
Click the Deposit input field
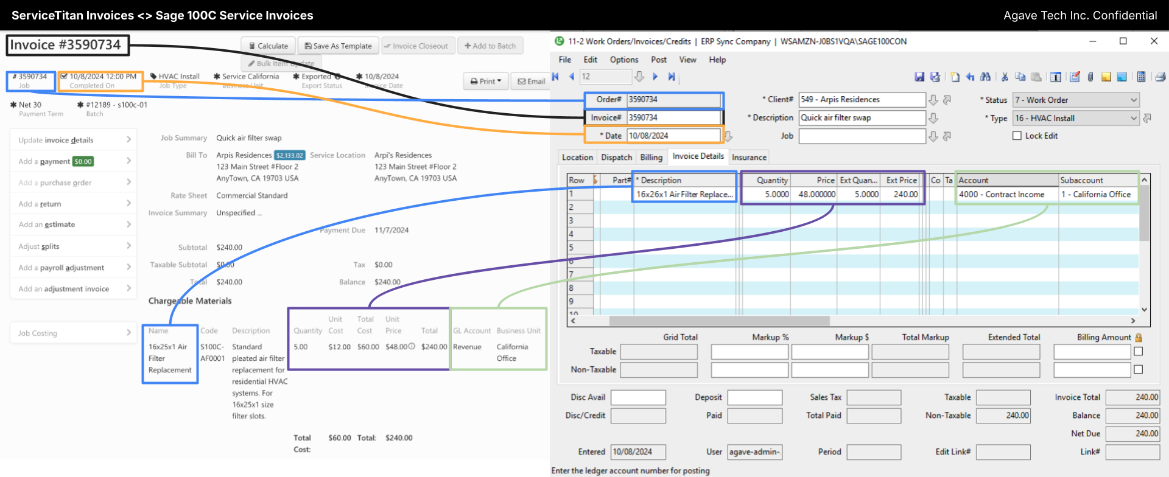point(754,397)
